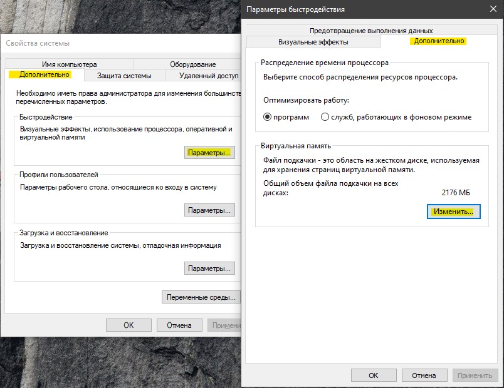The image size is (504, 388).
Task: Click OK in Параметры быстродействия
Action: pyautogui.click(x=374, y=375)
